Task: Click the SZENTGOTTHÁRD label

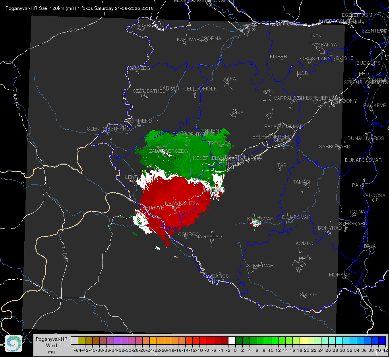Action: [x=108, y=129]
